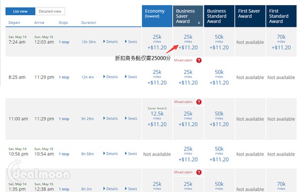
Task: Click the 9h 29m duration text
Action: 88,119
